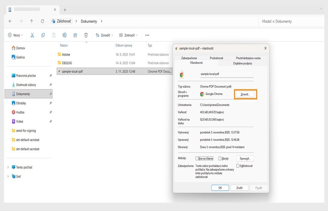Add a new tab with plus icon

pos(65,10)
